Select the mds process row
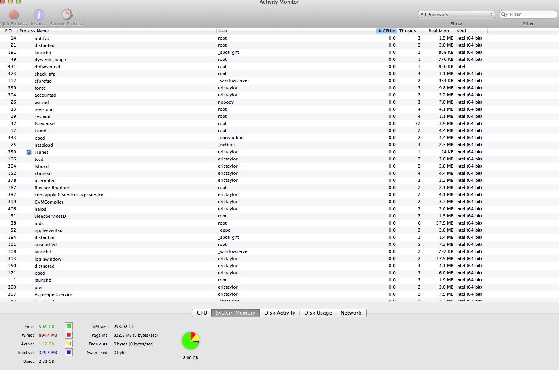 click(x=279, y=223)
